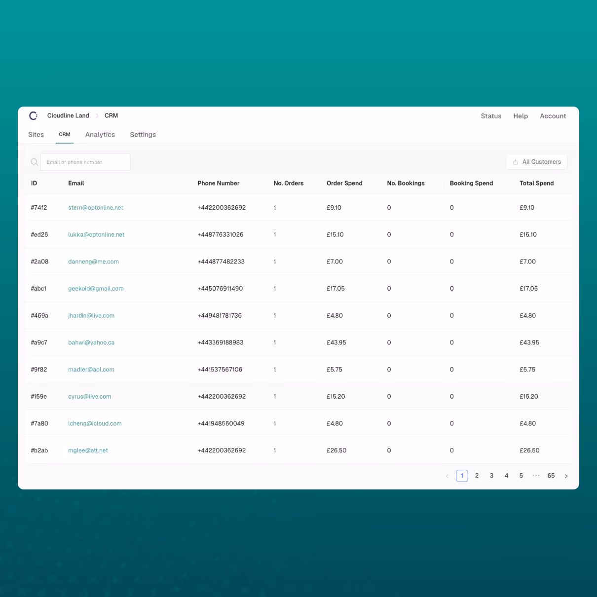This screenshot has height=597, width=597.
Task: Click phone number +445076911490
Action: (x=220, y=289)
